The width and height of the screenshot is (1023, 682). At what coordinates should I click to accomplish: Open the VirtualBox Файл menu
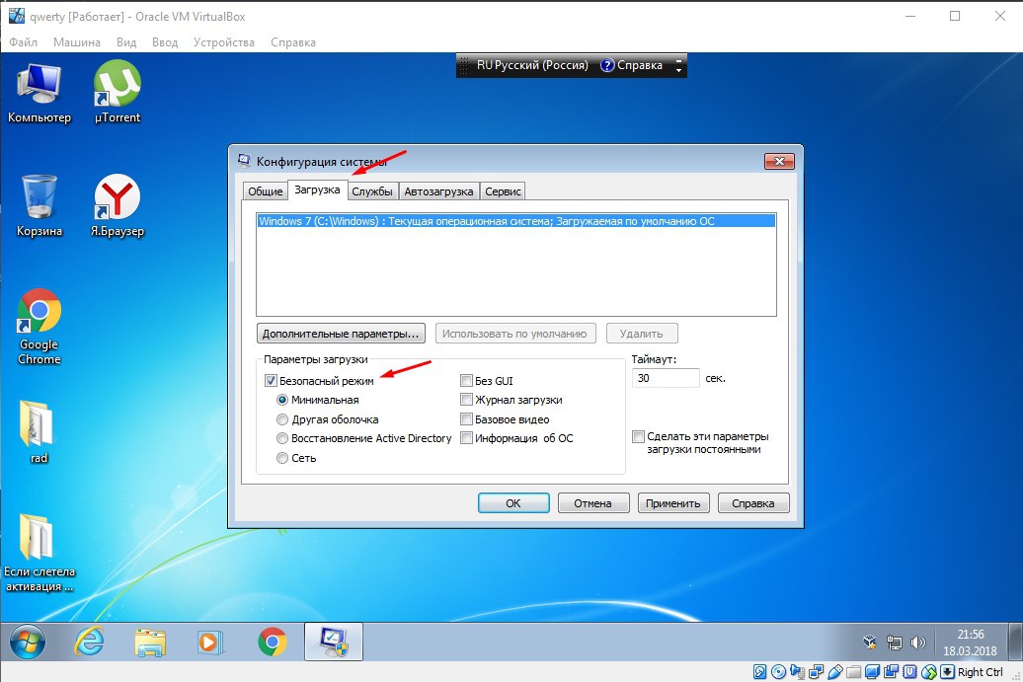click(24, 42)
